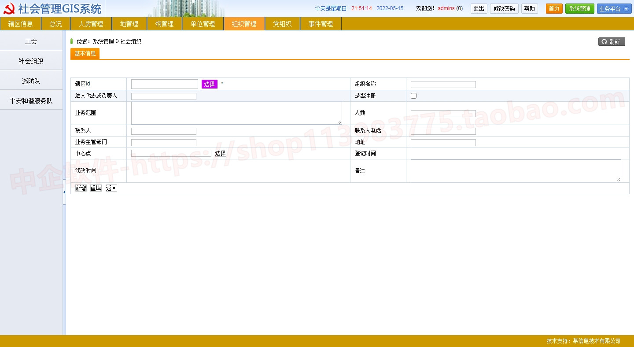The height and width of the screenshot is (347, 634).
Task: Click the hammer and sickle logo icon
Action: [9, 8]
